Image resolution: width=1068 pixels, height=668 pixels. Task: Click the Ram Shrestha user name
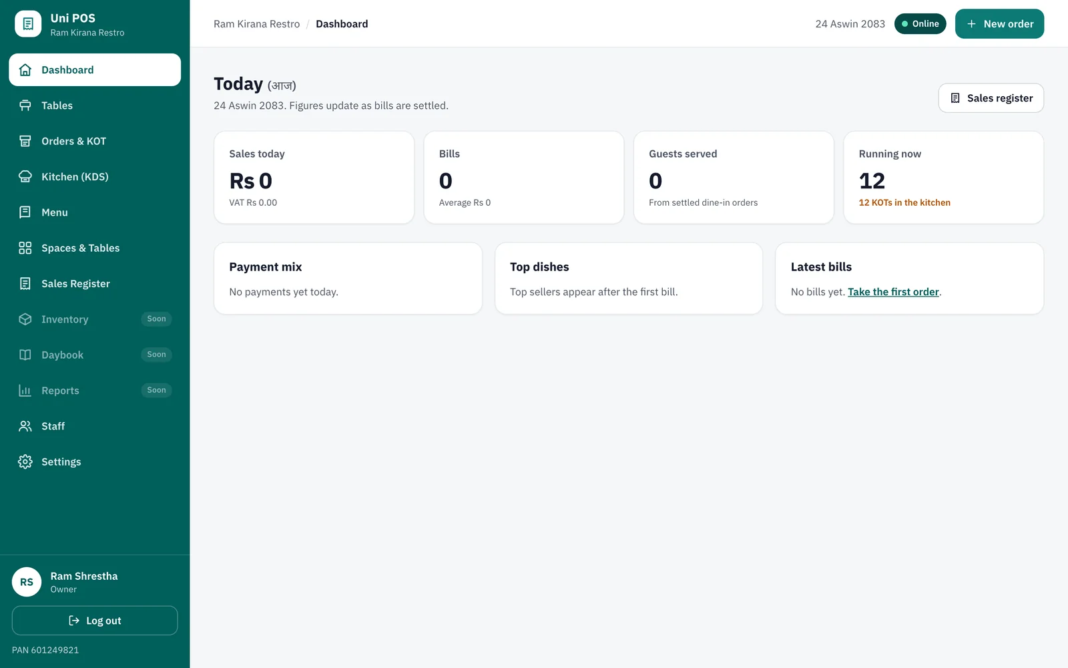click(84, 576)
